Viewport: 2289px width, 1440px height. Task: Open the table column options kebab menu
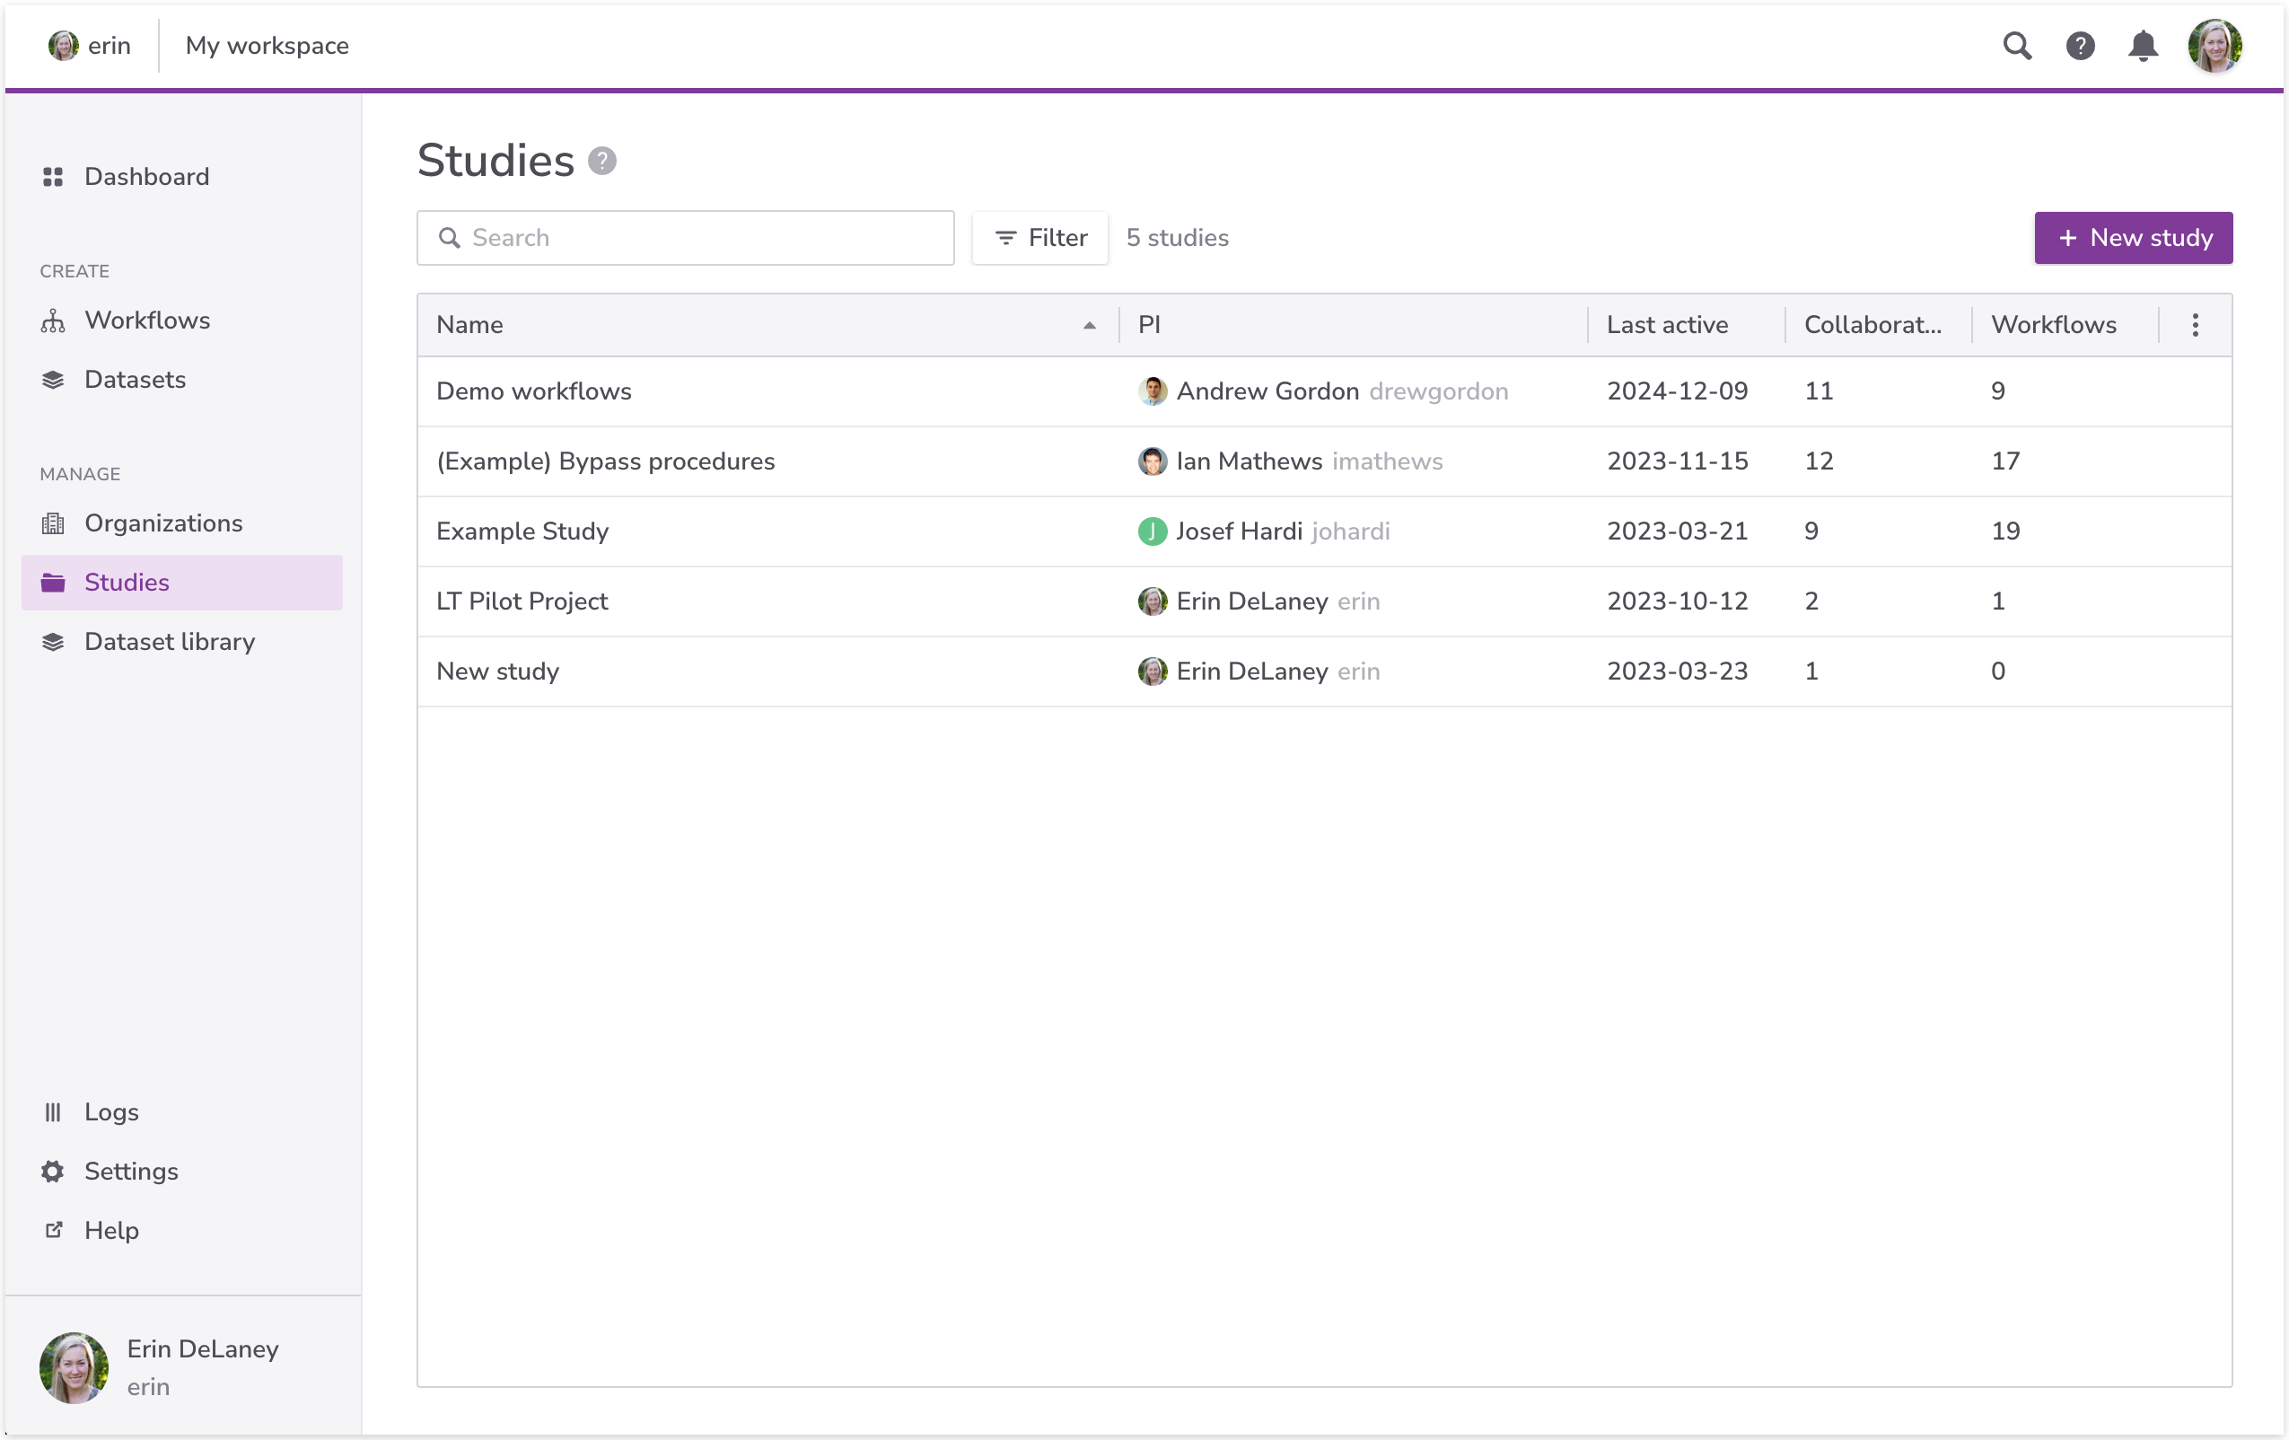tap(2194, 325)
